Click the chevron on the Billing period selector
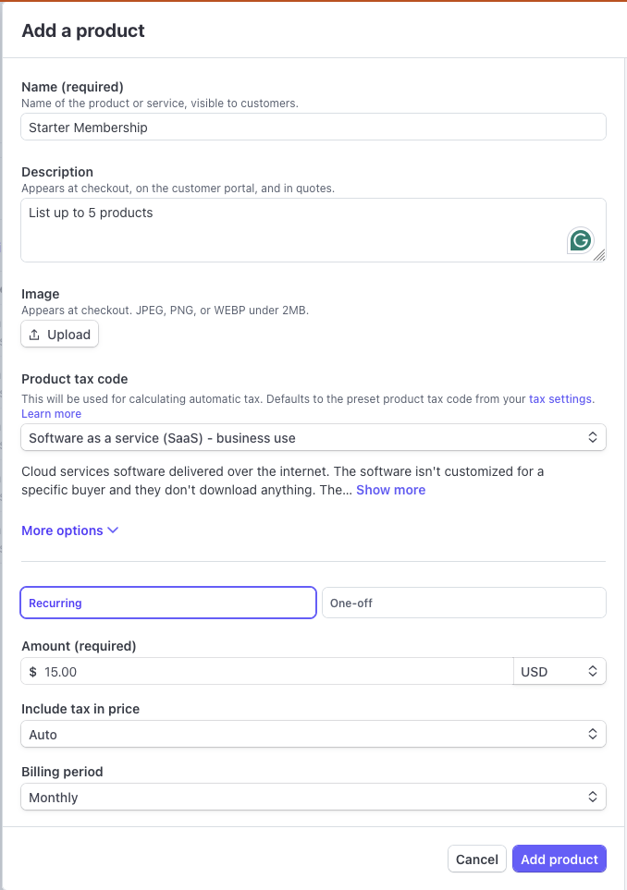The width and height of the screenshot is (627, 890). pyautogui.click(x=593, y=797)
